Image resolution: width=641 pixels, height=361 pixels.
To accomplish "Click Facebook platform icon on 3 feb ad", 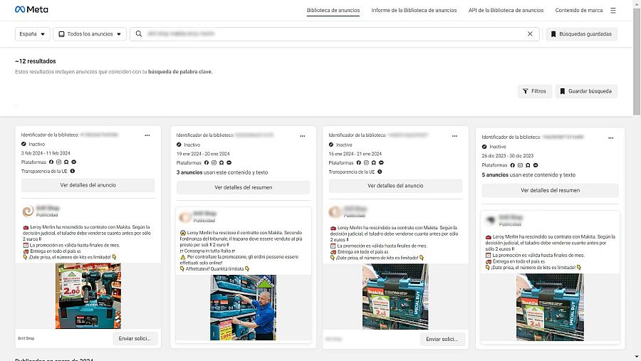I will tap(51, 162).
